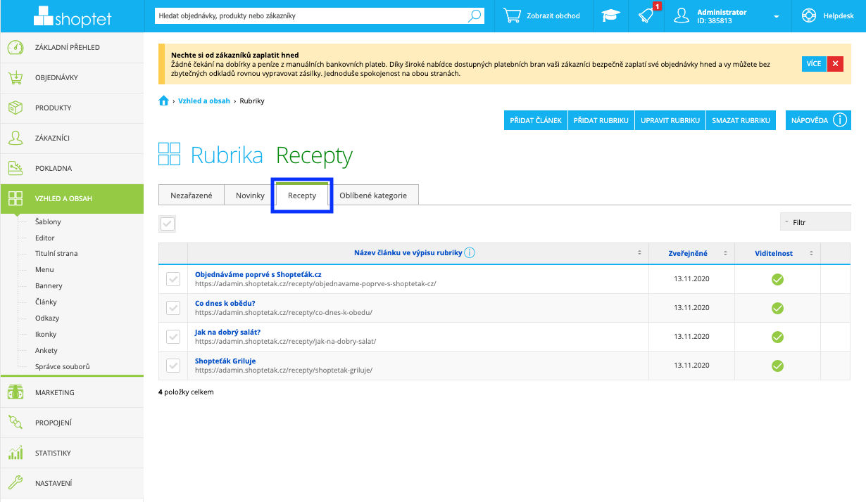Click Vzhled a obsah breadcrumb link
This screenshot has height=502, width=866.
(x=204, y=101)
